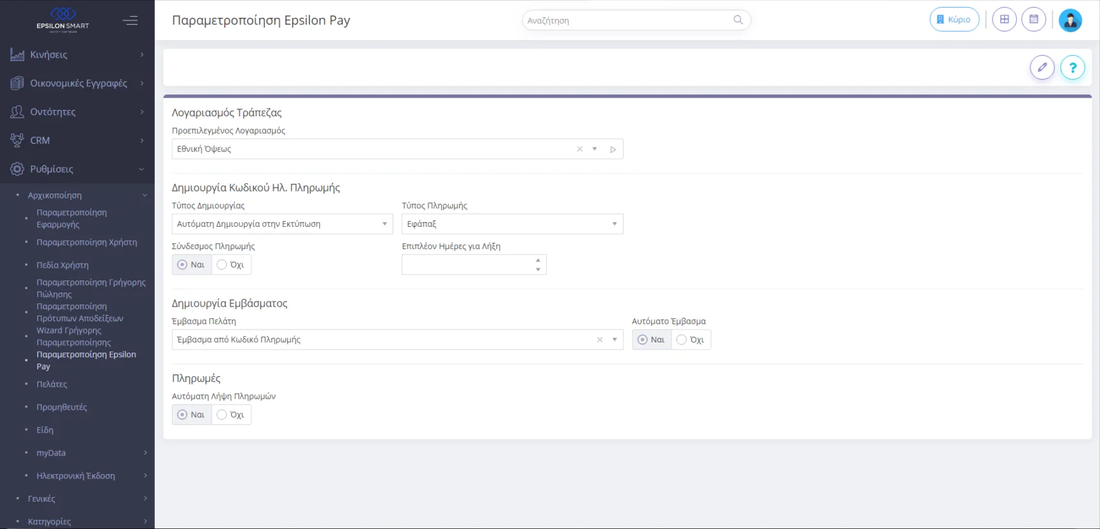Expand the Κινήσεις menu chevron
Viewport: 1100px width, 529px height.
pos(142,55)
